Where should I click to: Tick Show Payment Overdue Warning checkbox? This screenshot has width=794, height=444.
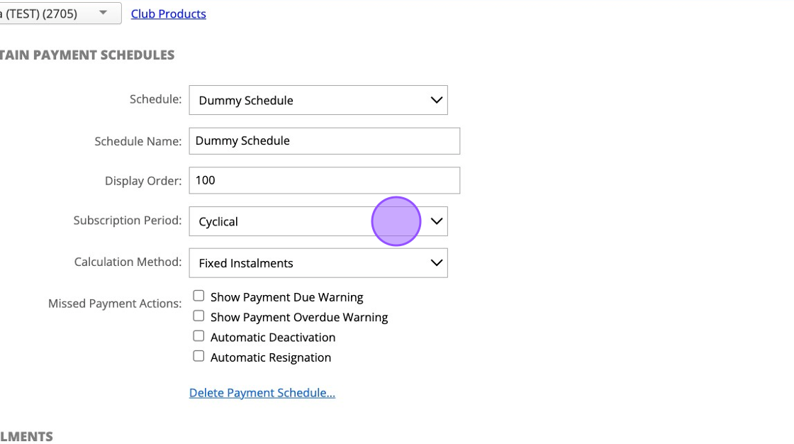tap(198, 316)
